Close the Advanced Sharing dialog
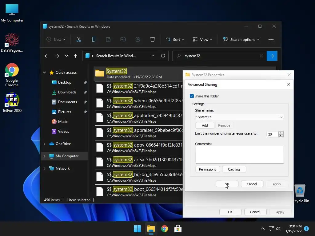 coord(288,84)
